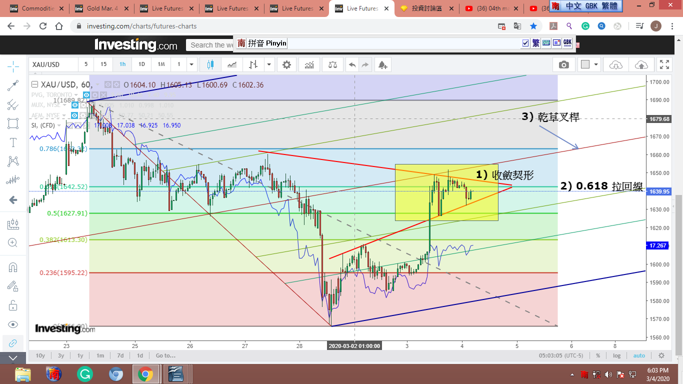The height and width of the screenshot is (384, 683).
Task: Switch to 04th YouTube browser tab
Action: coord(491,8)
